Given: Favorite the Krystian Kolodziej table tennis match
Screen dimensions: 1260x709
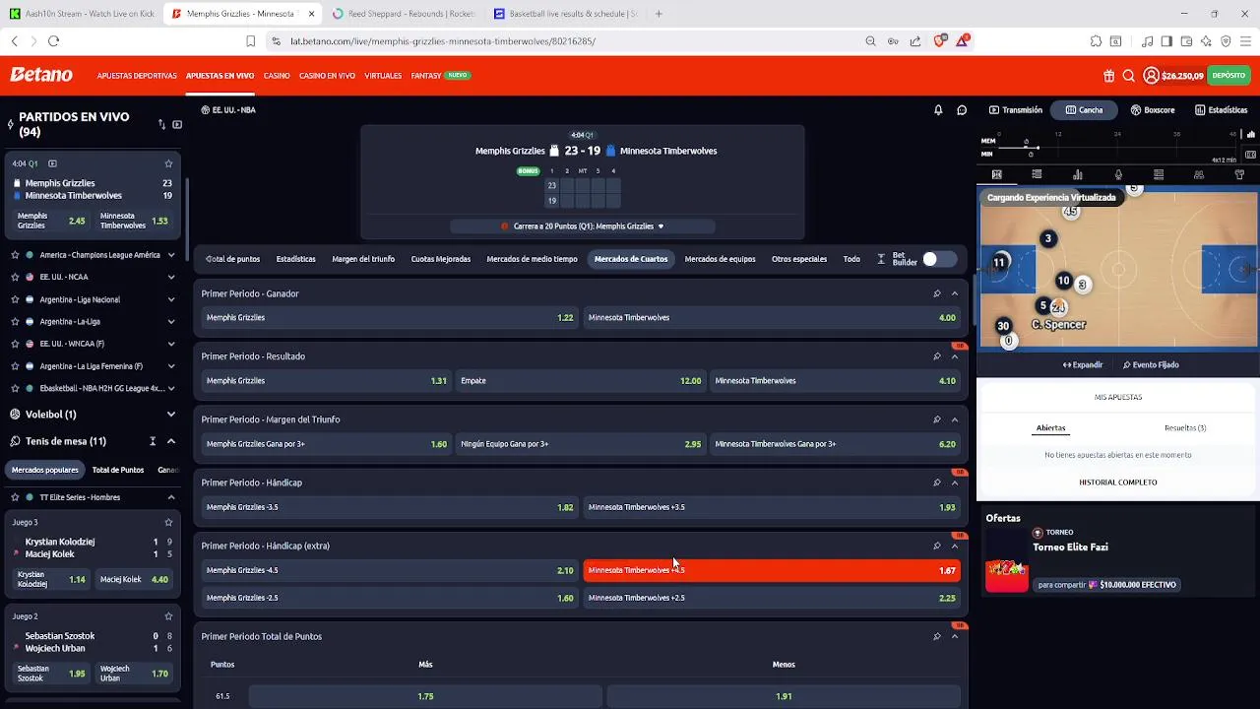Looking at the screenshot, I should click(168, 522).
